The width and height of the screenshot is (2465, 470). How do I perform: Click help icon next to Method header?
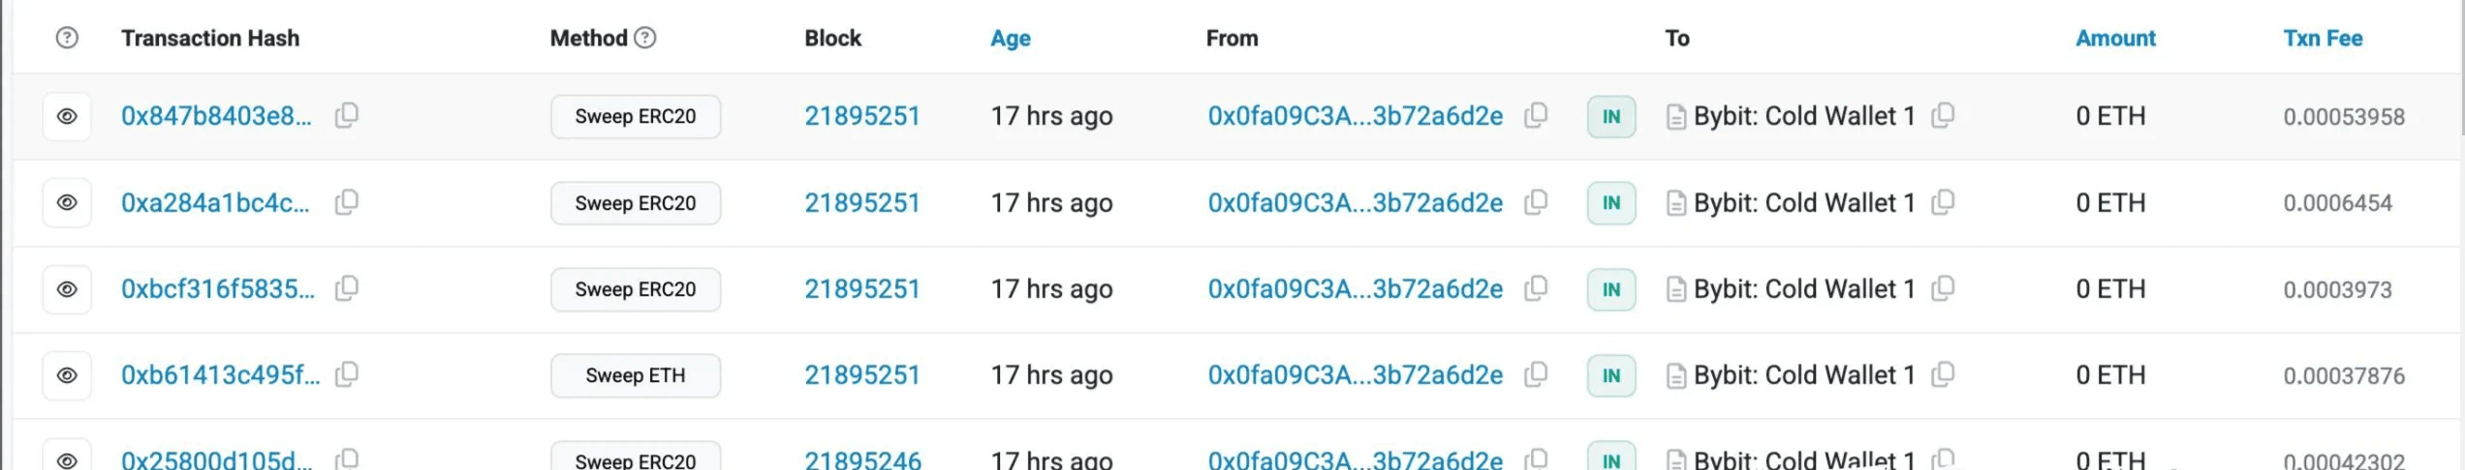pos(645,38)
